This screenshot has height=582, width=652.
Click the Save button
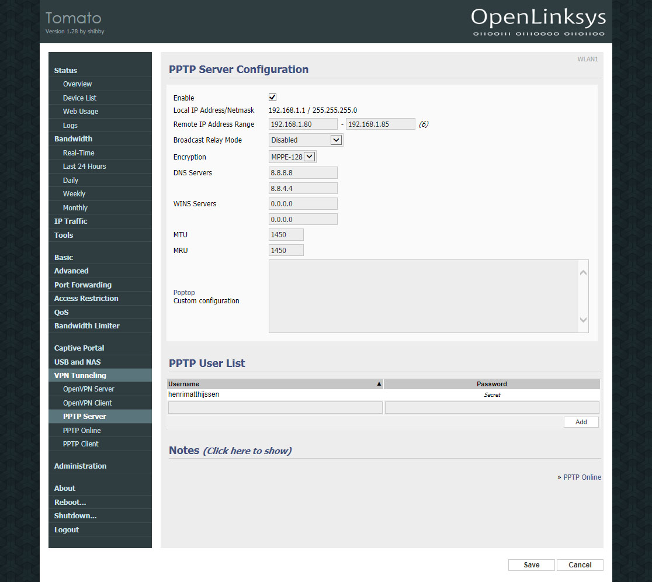point(531,565)
